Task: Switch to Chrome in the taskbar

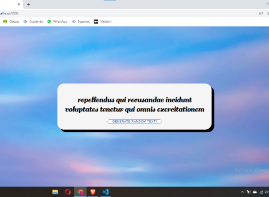Action: (80, 192)
